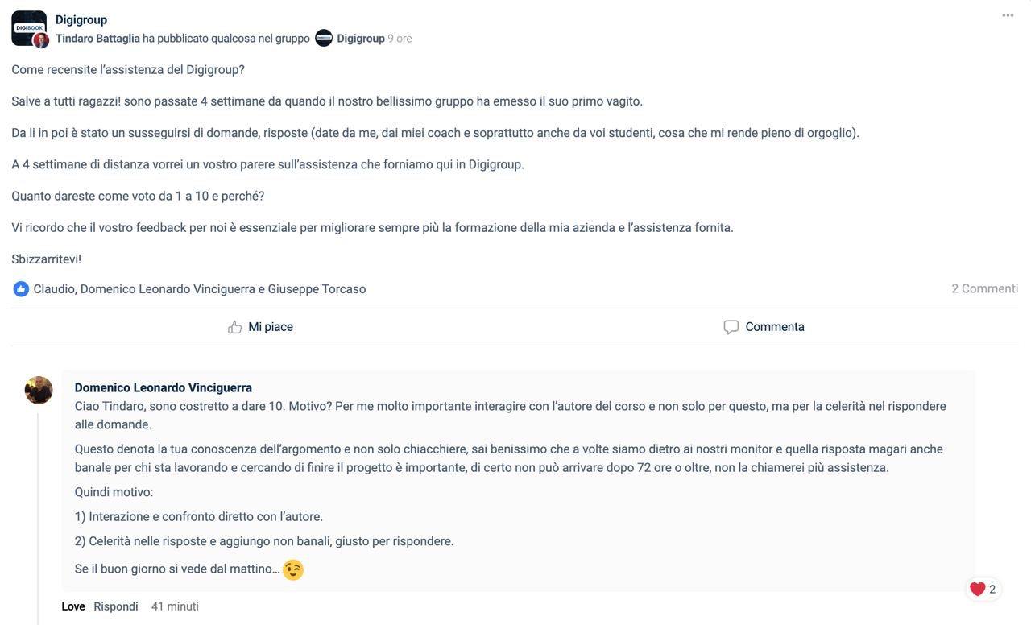
Task: Click the blue like reaction icon
Action: tap(21, 289)
